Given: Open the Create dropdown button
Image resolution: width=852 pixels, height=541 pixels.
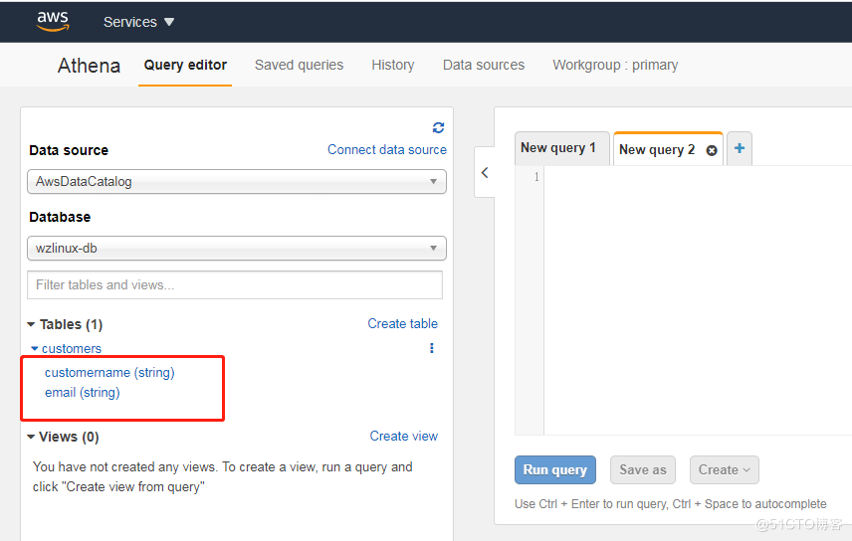Looking at the screenshot, I should [x=725, y=469].
